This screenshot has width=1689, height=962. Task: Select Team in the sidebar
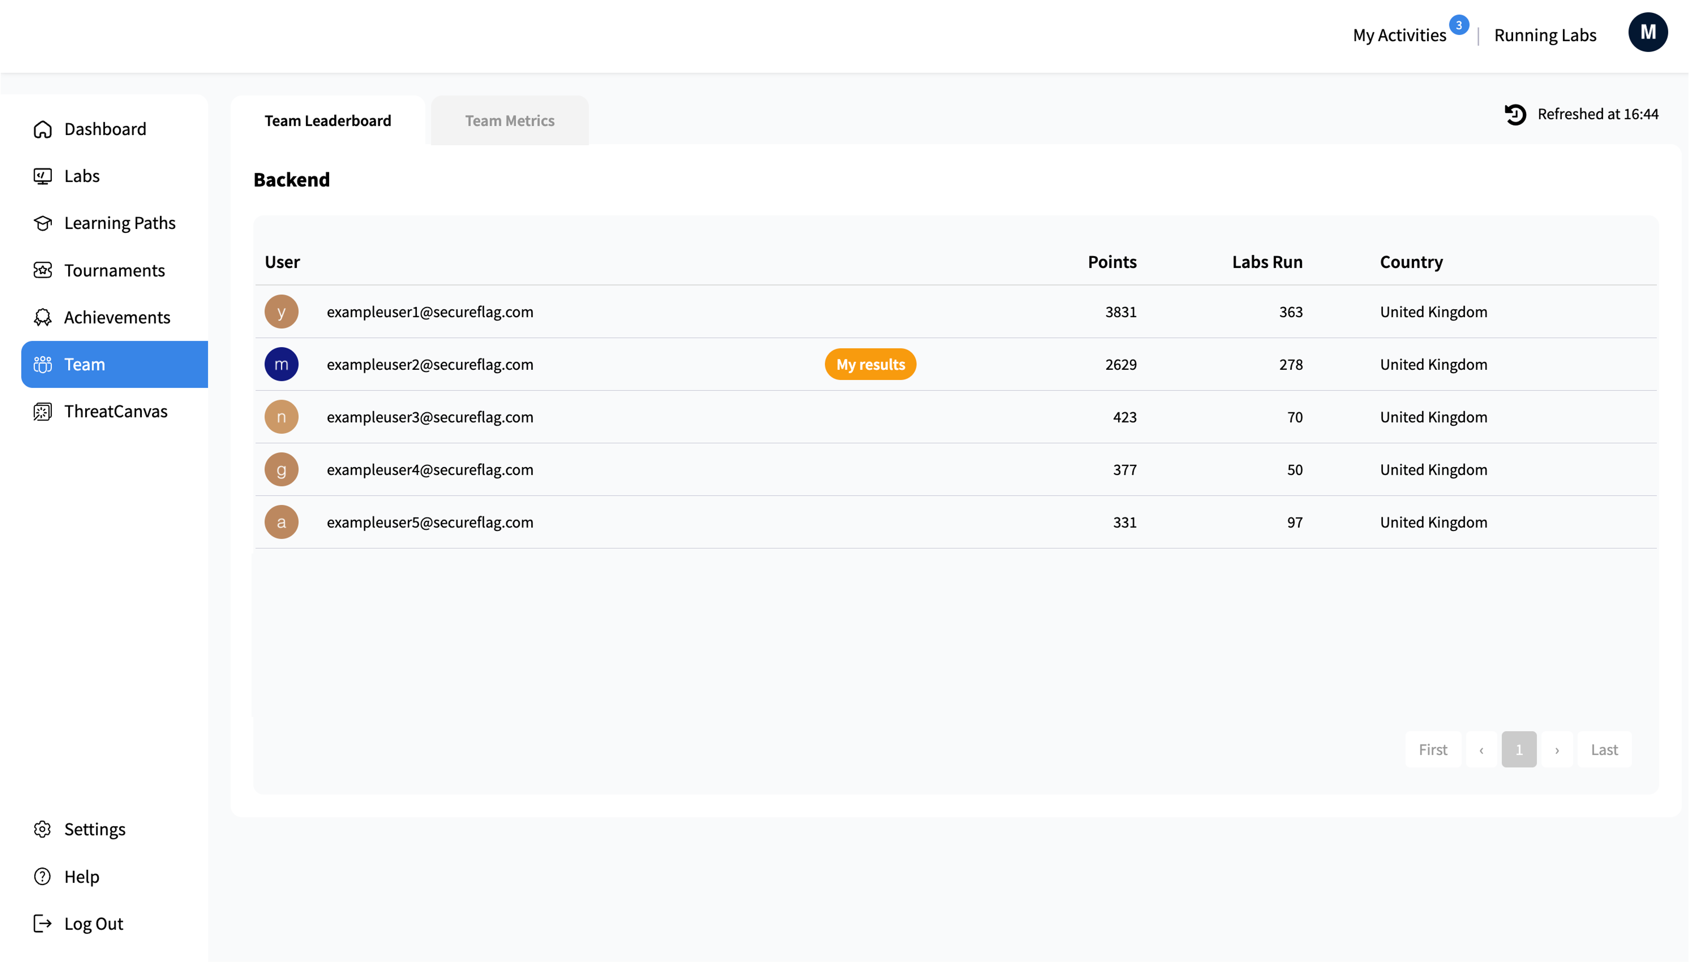click(x=114, y=364)
